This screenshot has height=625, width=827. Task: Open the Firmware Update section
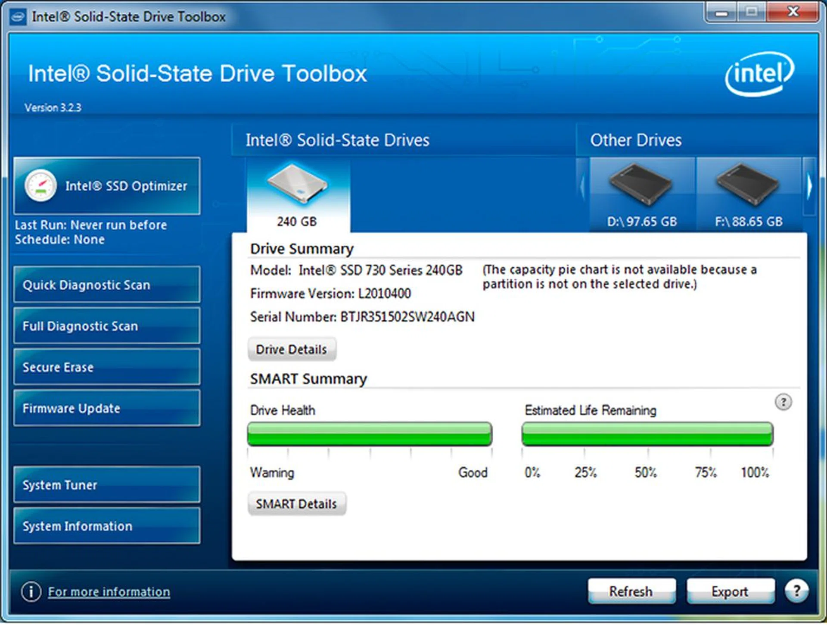click(x=107, y=408)
